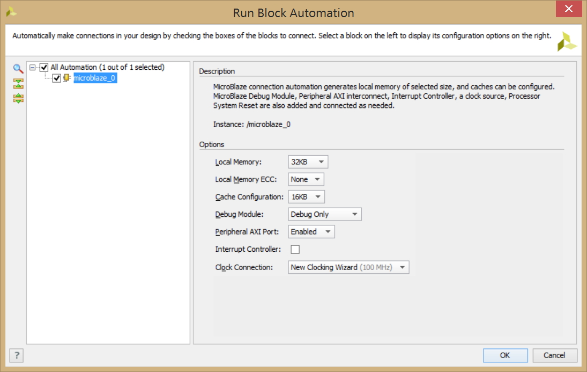The width and height of the screenshot is (587, 372).
Task: Select the All Automation tree row label
Action: [107, 68]
